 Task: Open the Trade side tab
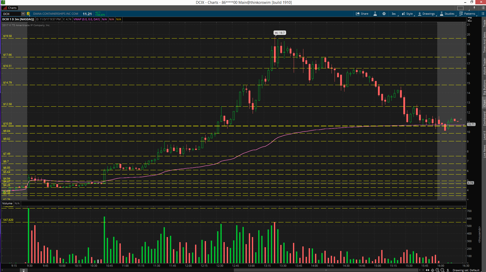coord(484,23)
